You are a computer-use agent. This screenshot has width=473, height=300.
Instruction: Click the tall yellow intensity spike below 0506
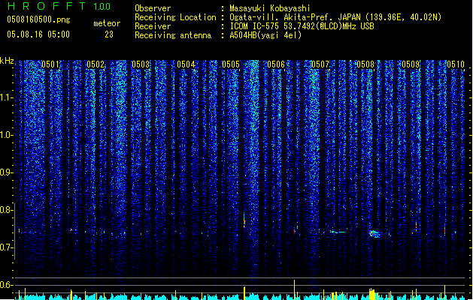point(295,289)
